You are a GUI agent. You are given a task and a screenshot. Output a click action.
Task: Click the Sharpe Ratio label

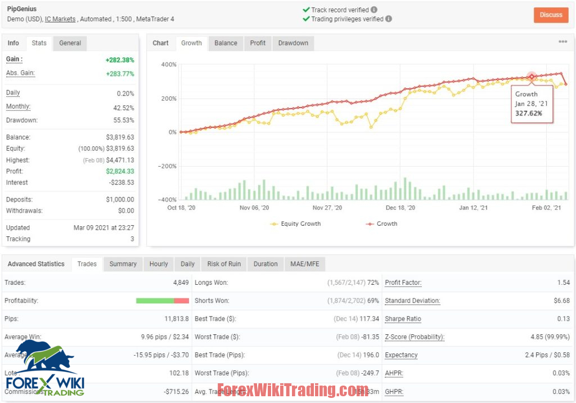(x=403, y=319)
